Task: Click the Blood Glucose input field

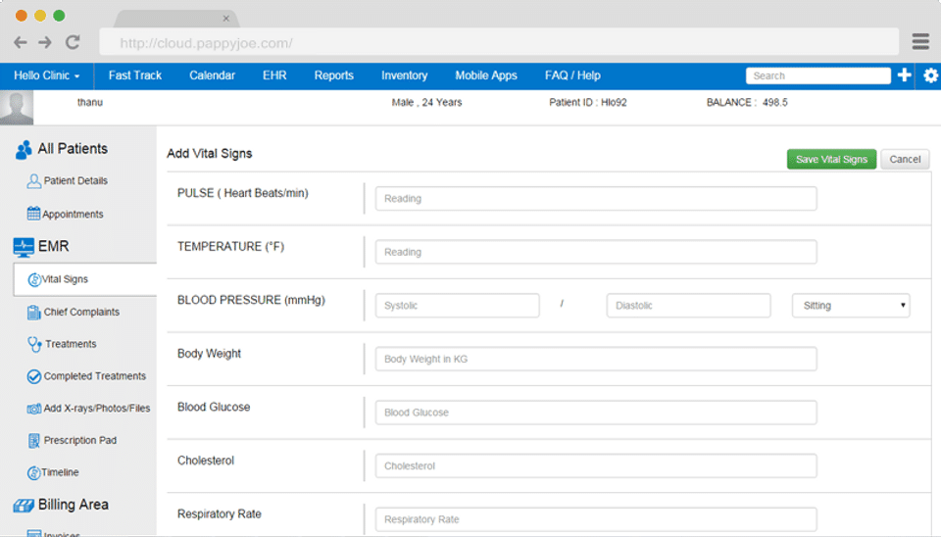Action: click(x=596, y=413)
